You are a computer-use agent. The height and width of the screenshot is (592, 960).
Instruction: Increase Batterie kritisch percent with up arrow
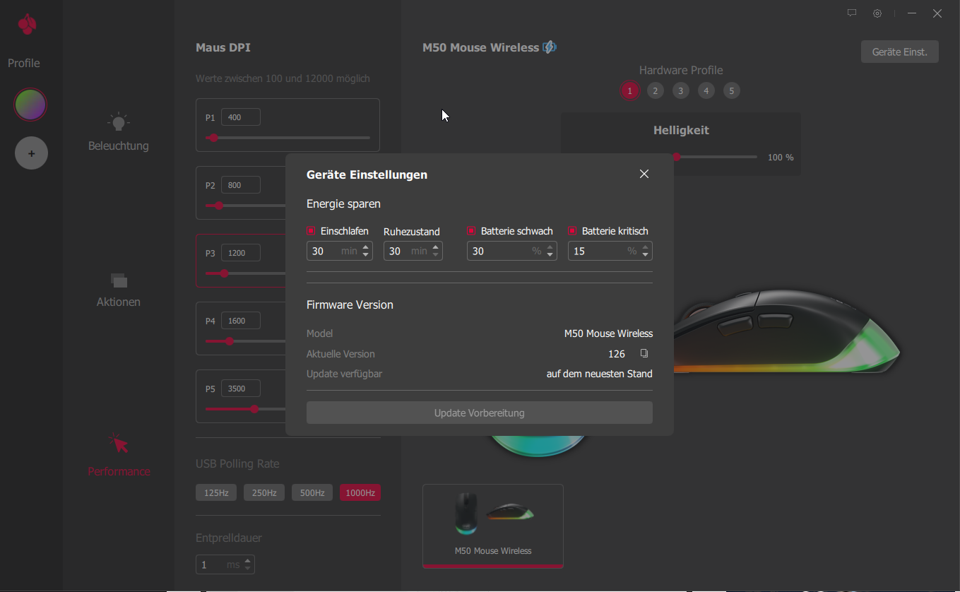[x=645, y=247]
